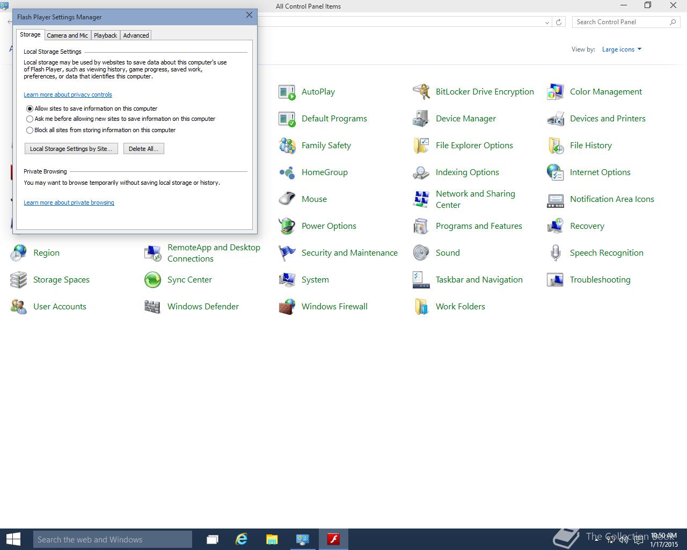
Task: Select Block all sites from storing information
Action: pos(30,130)
